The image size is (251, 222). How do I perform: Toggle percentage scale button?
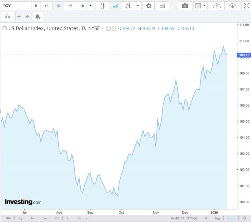[206, 218]
